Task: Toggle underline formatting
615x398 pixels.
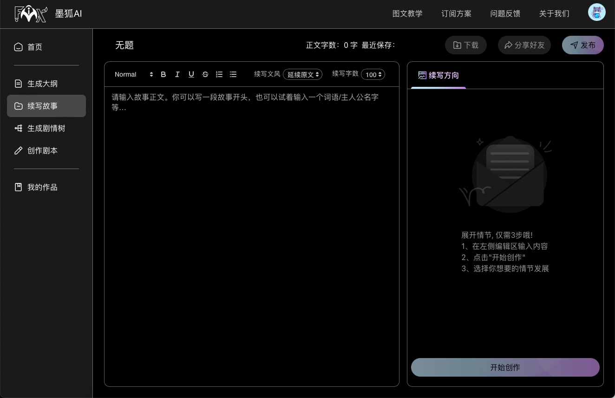Action: click(x=191, y=74)
